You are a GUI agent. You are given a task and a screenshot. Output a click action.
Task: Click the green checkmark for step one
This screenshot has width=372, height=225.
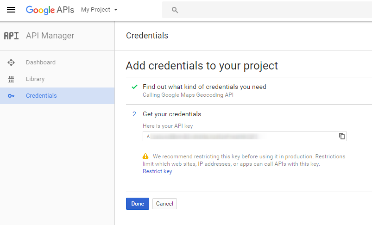134,87
